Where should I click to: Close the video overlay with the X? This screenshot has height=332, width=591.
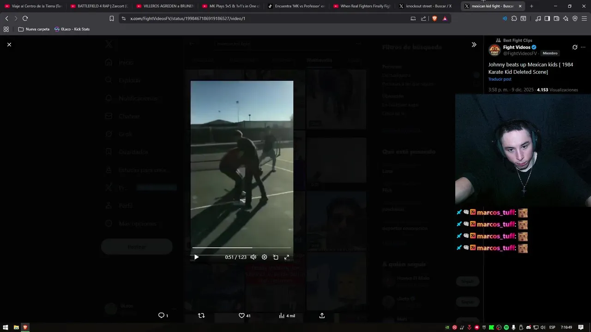coord(9,44)
